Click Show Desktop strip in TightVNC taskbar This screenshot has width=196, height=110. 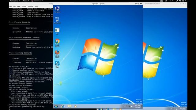[x=142, y=106]
